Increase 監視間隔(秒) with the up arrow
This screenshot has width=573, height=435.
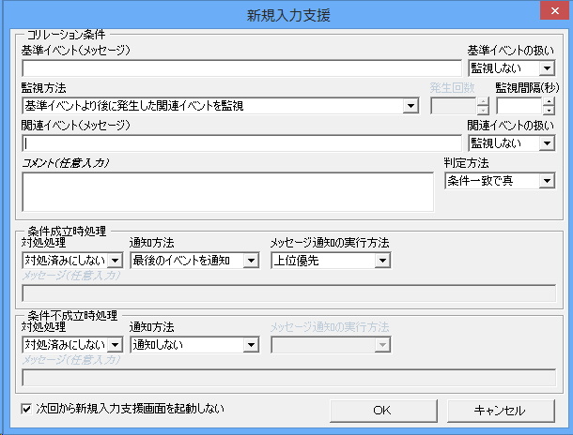549,102
